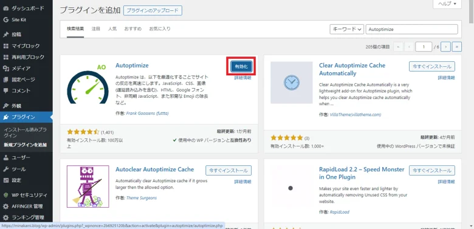Switch to the 人気 popular tab
Screen dimensions: 474x229
pyautogui.click(x=112, y=29)
